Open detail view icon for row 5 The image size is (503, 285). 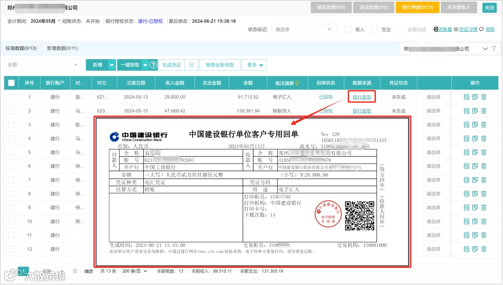click(466, 152)
